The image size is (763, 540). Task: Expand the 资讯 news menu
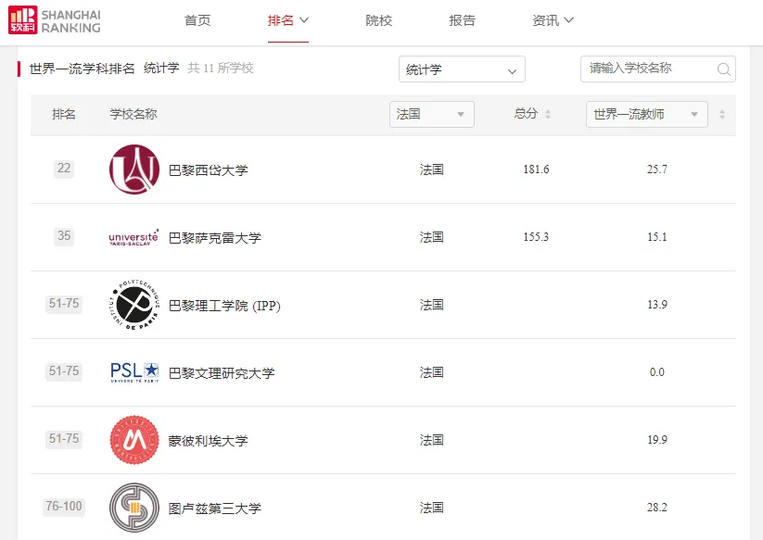pyautogui.click(x=553, y=20)
